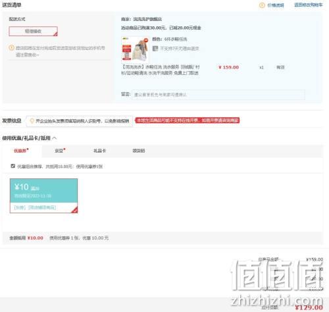Select the 短信接收 delivery method button
This screenshot has width=329, height=312.
pos(33,31)
